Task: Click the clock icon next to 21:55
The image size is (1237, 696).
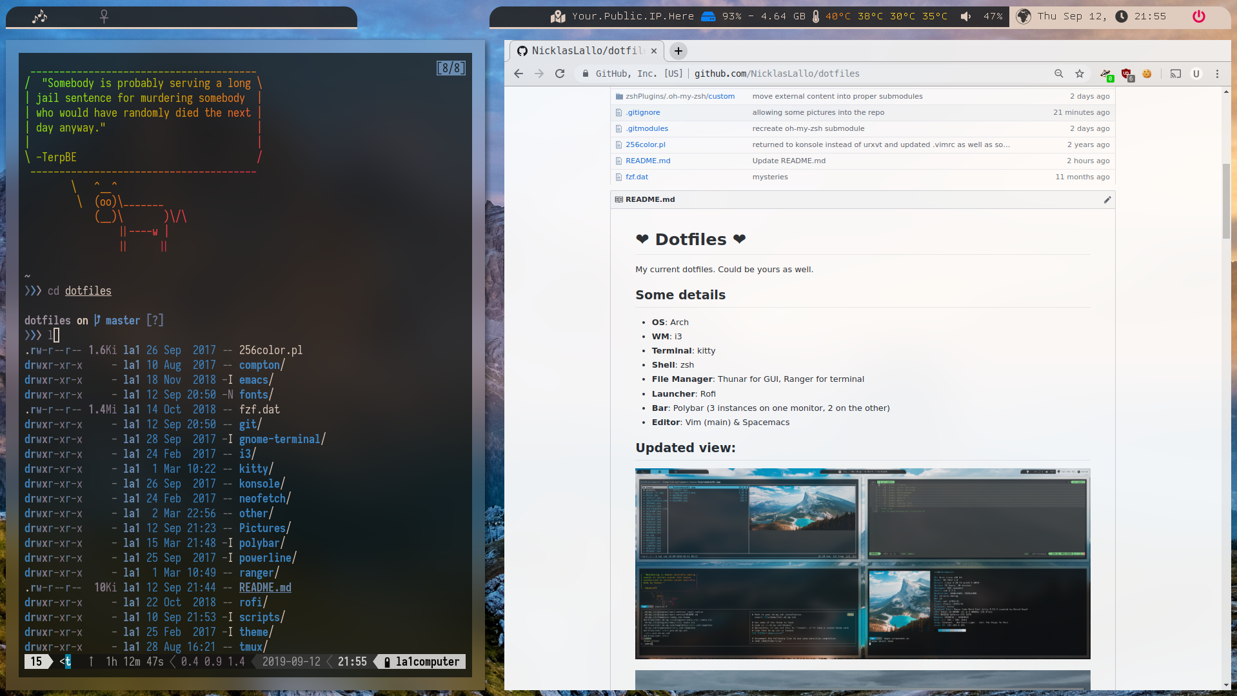Action: pyautogui.click(x=1122, y=17)
